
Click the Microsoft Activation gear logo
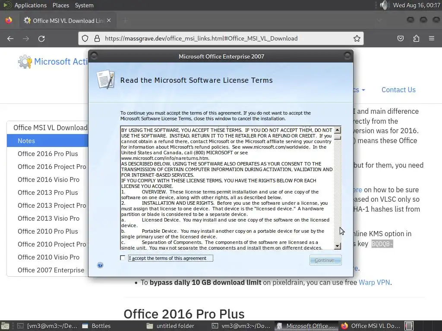[25, 62]
